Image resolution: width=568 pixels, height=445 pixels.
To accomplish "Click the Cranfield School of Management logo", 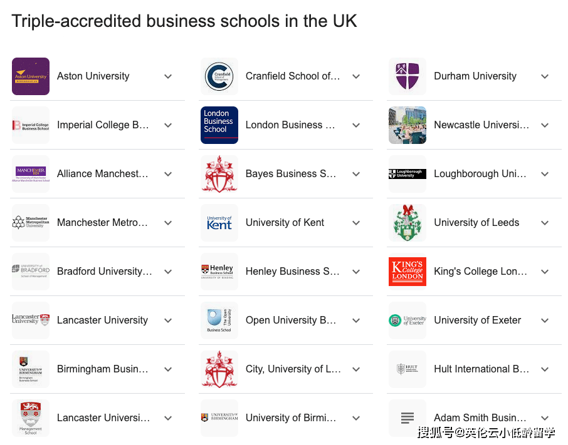I will coord(219,76).
